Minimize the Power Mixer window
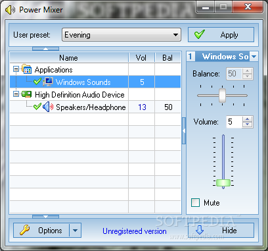This screenshot has width=268, height=251. click(x=206, y=7)
